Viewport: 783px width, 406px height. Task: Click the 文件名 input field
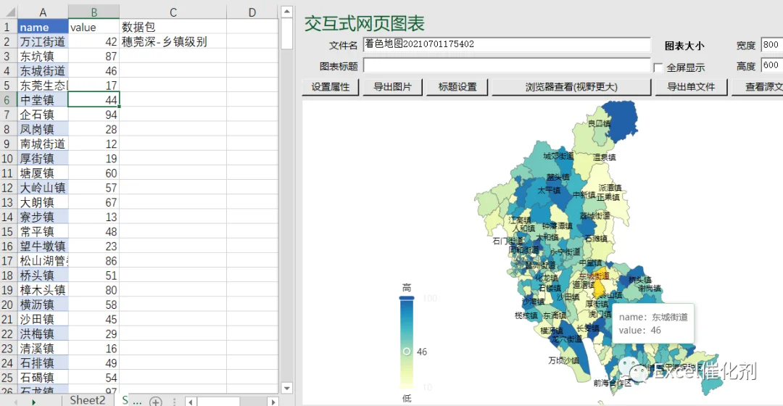pyautogui.click(x=507, y=44)
